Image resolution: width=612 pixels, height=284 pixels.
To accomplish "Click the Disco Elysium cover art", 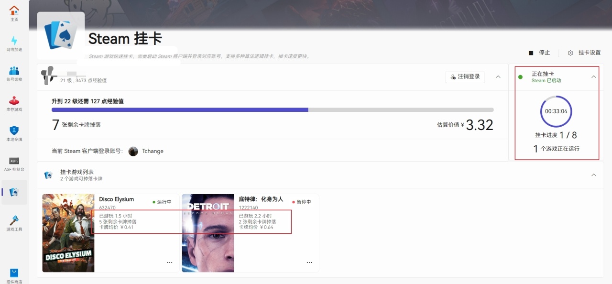I will pyautogui.click(x=68, y=233).
